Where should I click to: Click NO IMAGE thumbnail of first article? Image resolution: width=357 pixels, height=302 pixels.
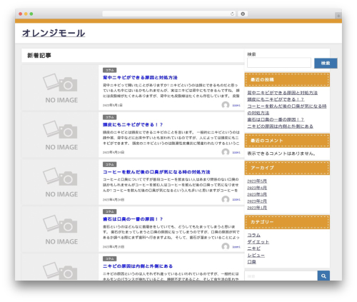pos(60,88)
